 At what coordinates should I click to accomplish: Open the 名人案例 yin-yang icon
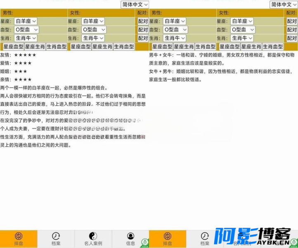point(93,239)
